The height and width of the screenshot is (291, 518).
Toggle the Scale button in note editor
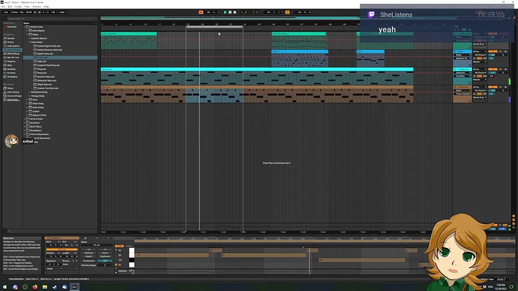(x=129, y=246)
